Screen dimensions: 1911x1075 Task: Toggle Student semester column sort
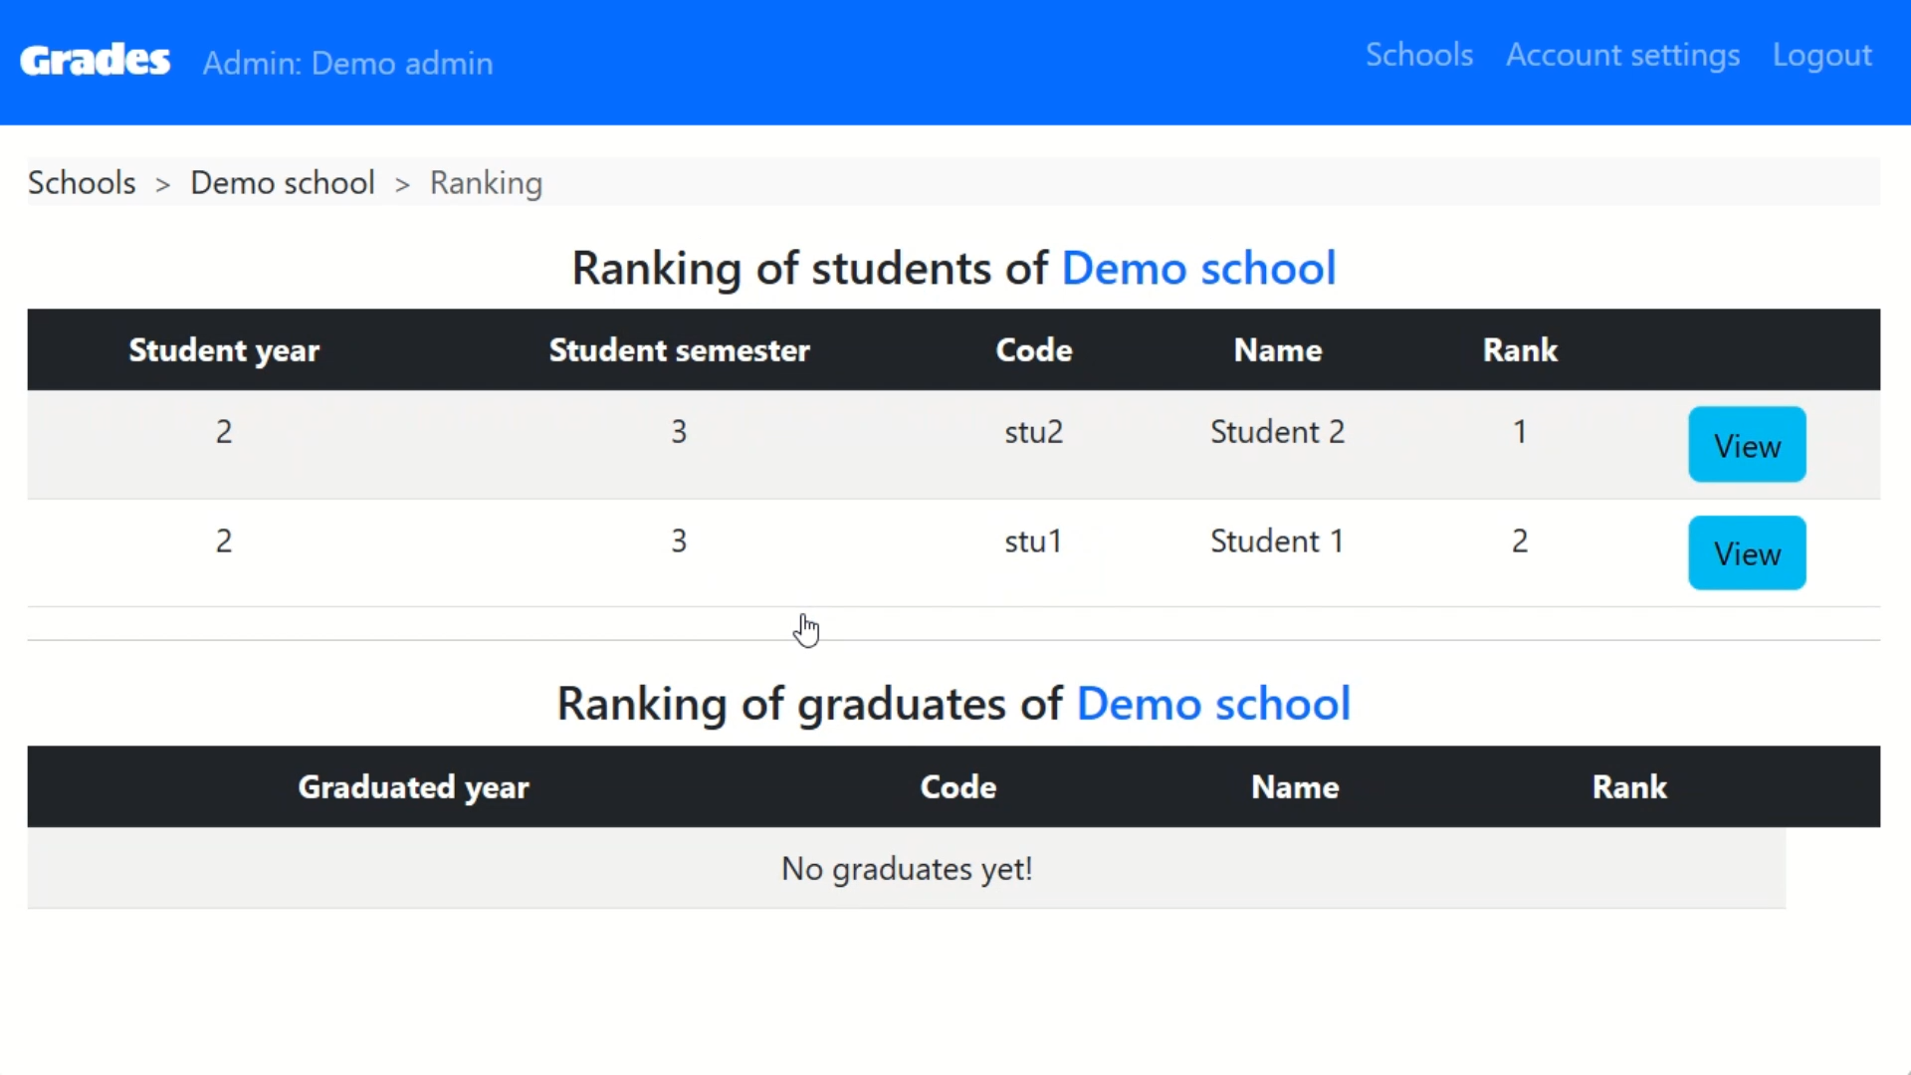679,349
